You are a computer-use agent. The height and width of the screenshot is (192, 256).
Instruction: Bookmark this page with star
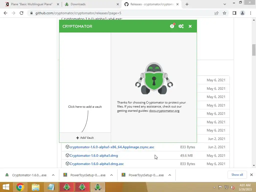pyautogui.click(x=224, y=13)
